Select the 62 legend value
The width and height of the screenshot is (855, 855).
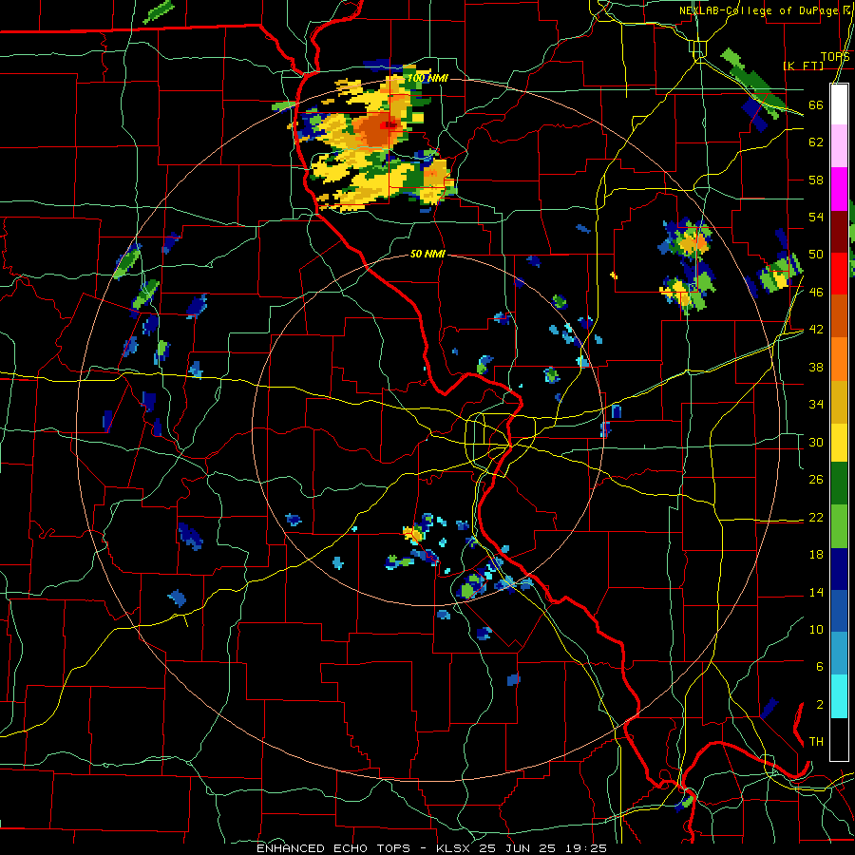pos(816,142)
